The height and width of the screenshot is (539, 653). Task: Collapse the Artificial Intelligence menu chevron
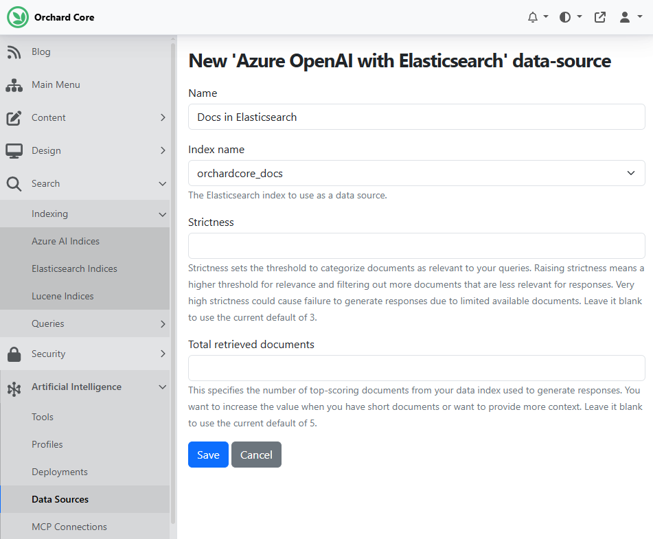163,387
